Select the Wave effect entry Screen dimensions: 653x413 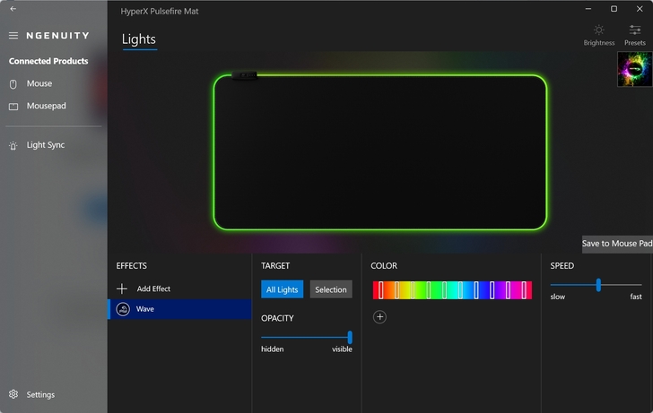tap(179, 309)
